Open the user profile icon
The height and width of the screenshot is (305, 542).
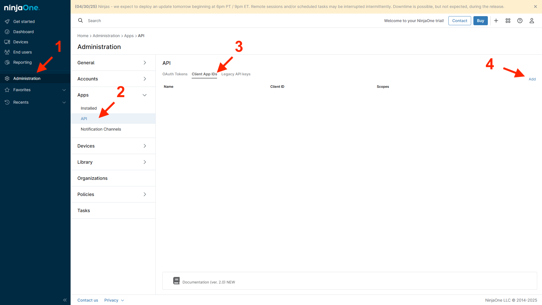(x=532, y=21)
